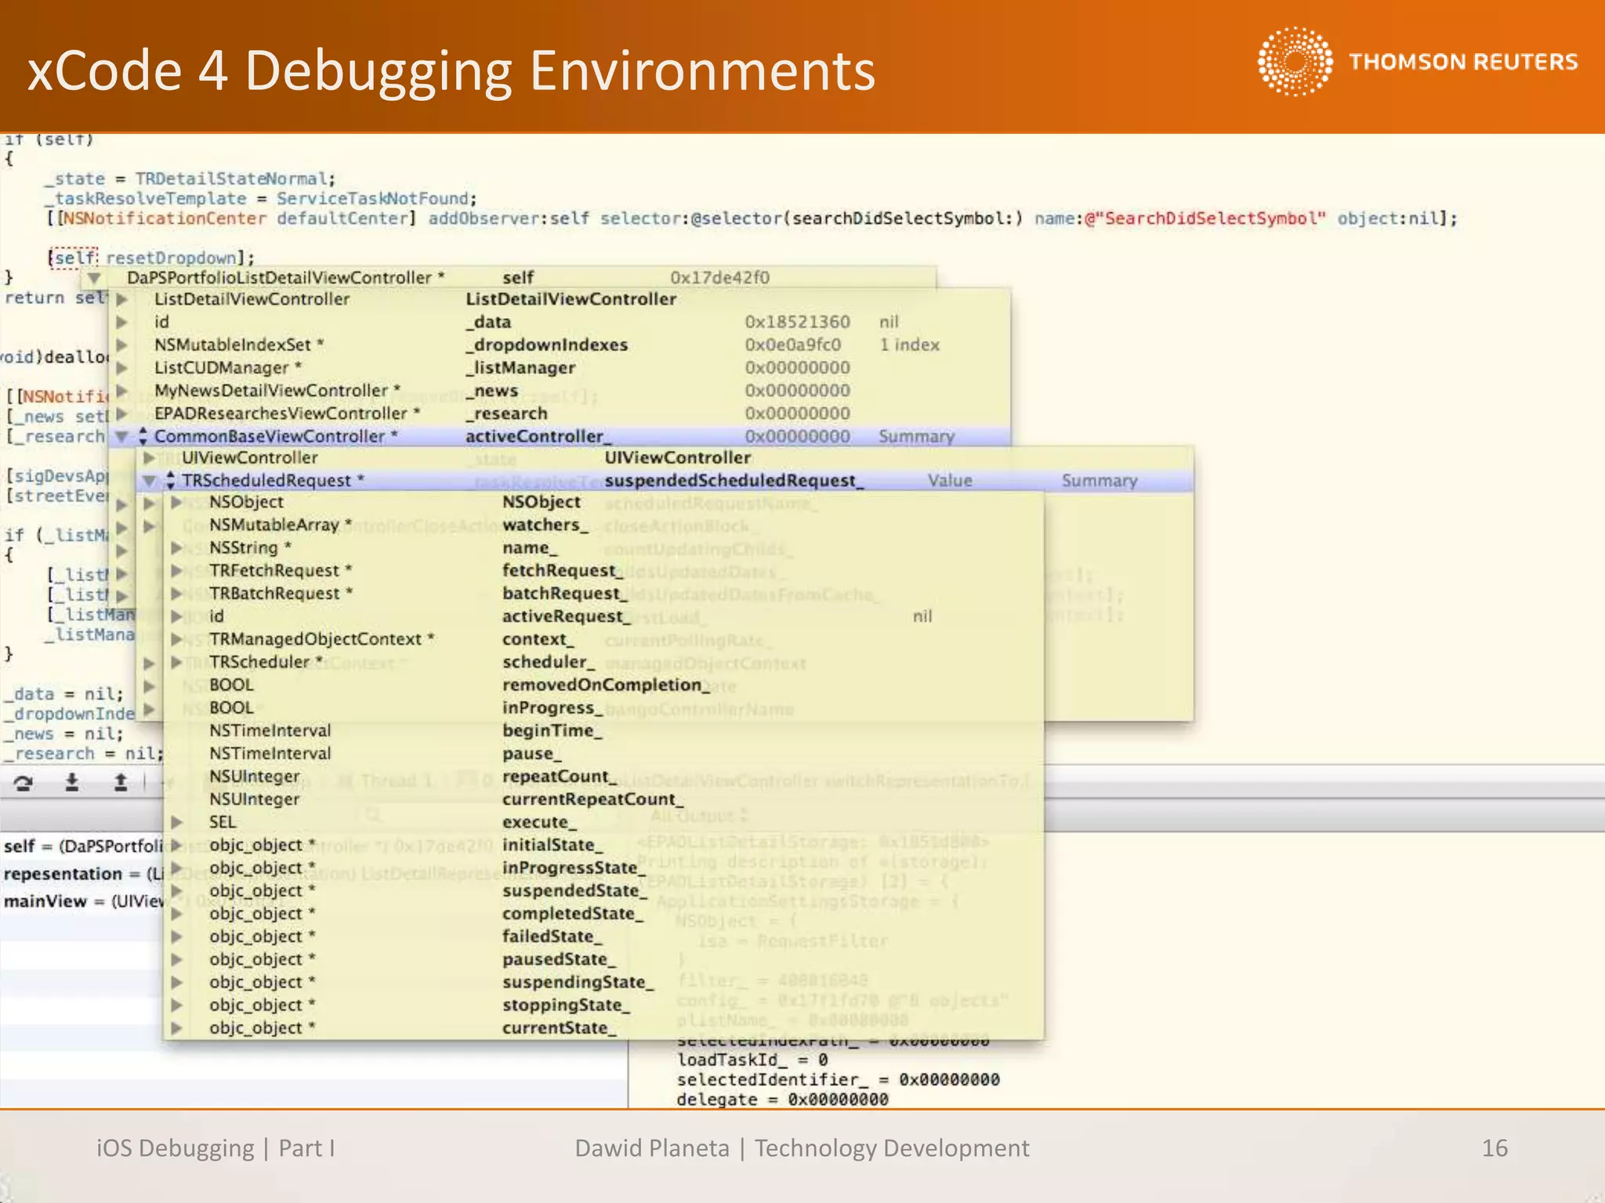Click the step out debugger icon
The width and height of the screenshot is (1605, 1203).
[x=120, y=782]
